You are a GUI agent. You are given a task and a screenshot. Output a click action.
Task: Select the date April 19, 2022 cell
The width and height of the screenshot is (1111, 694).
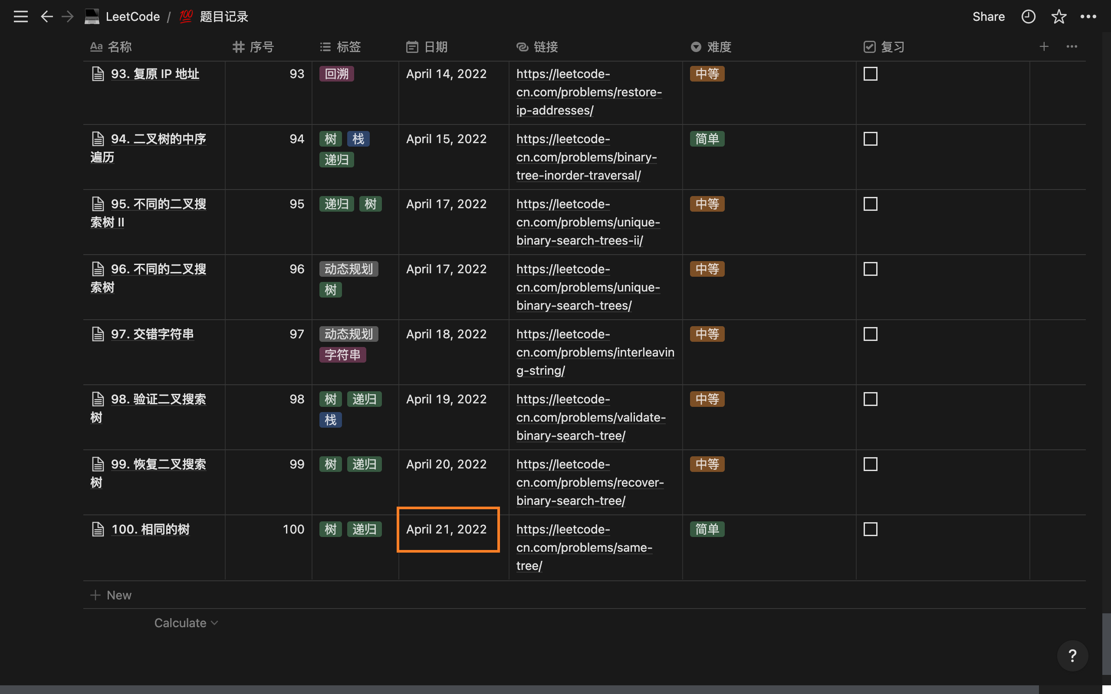tap(454, 417)
